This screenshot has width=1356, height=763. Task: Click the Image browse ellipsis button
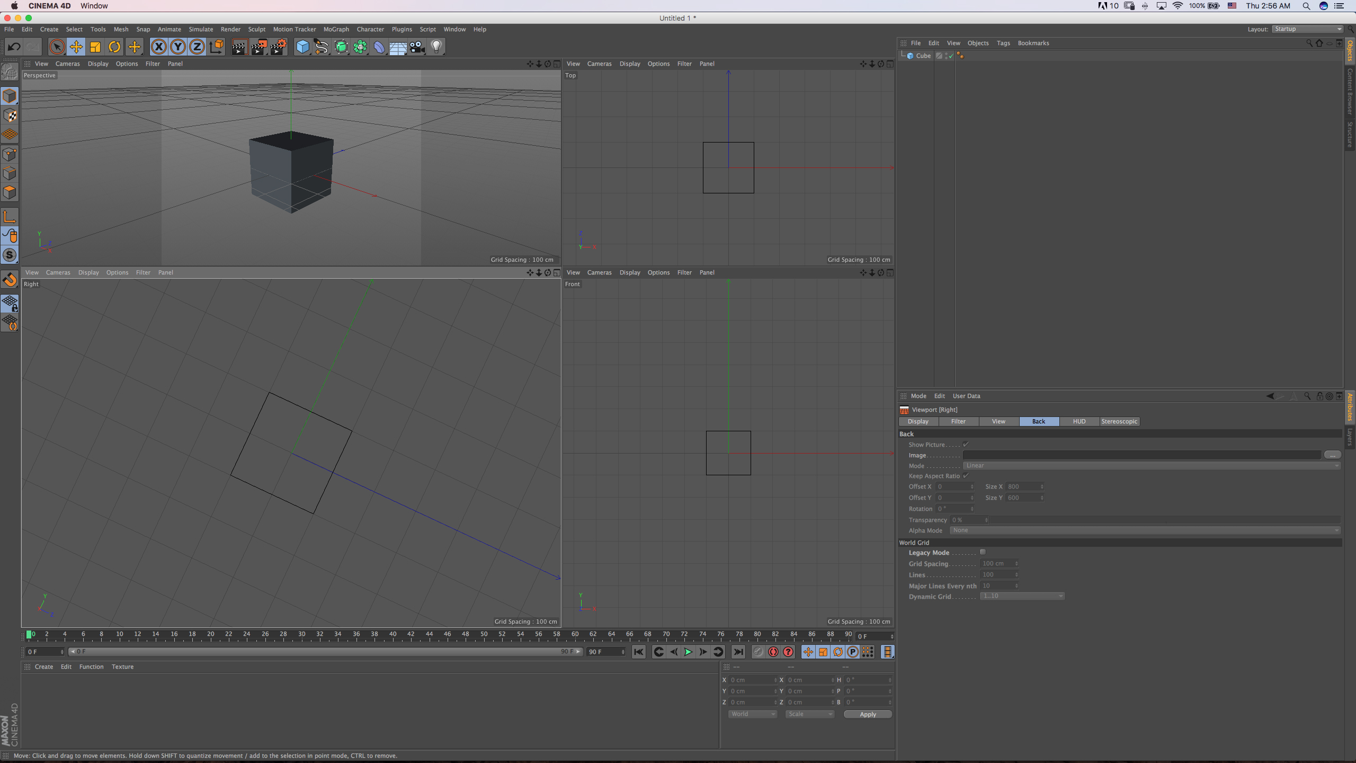coord(1332,455)
